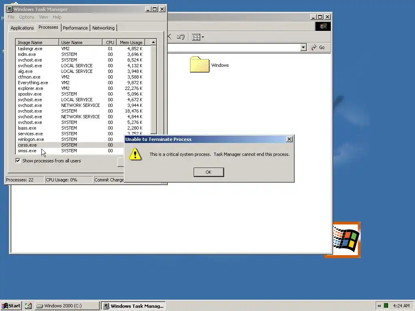Open the View menu in Task Manager

pyautogui.click(x=43, y=17)
